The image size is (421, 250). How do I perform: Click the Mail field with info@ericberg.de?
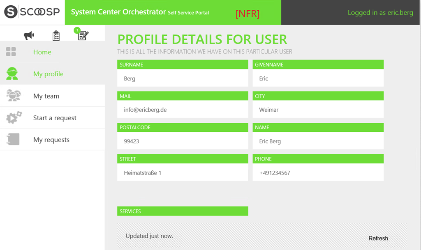pyautogui.click(x=183, y=110)
